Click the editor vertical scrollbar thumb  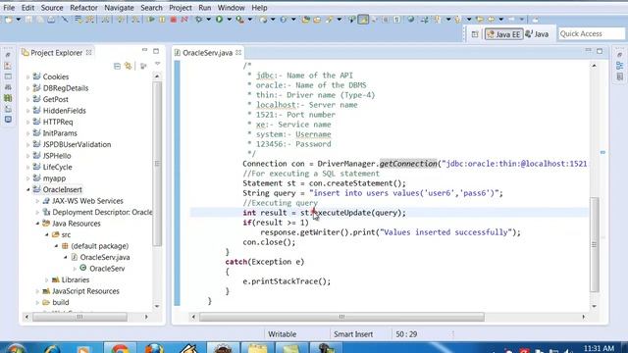595,244
